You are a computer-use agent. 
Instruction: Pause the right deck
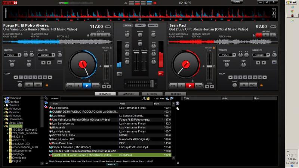click(x=182, y=85)
